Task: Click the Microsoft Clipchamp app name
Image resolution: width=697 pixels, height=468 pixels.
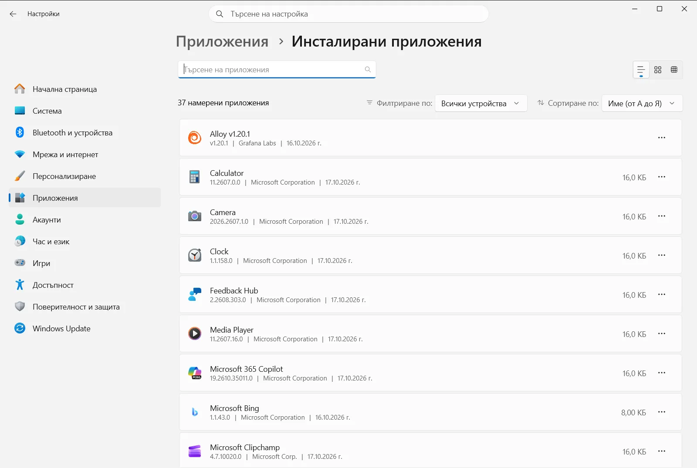Action: (245, 447)
